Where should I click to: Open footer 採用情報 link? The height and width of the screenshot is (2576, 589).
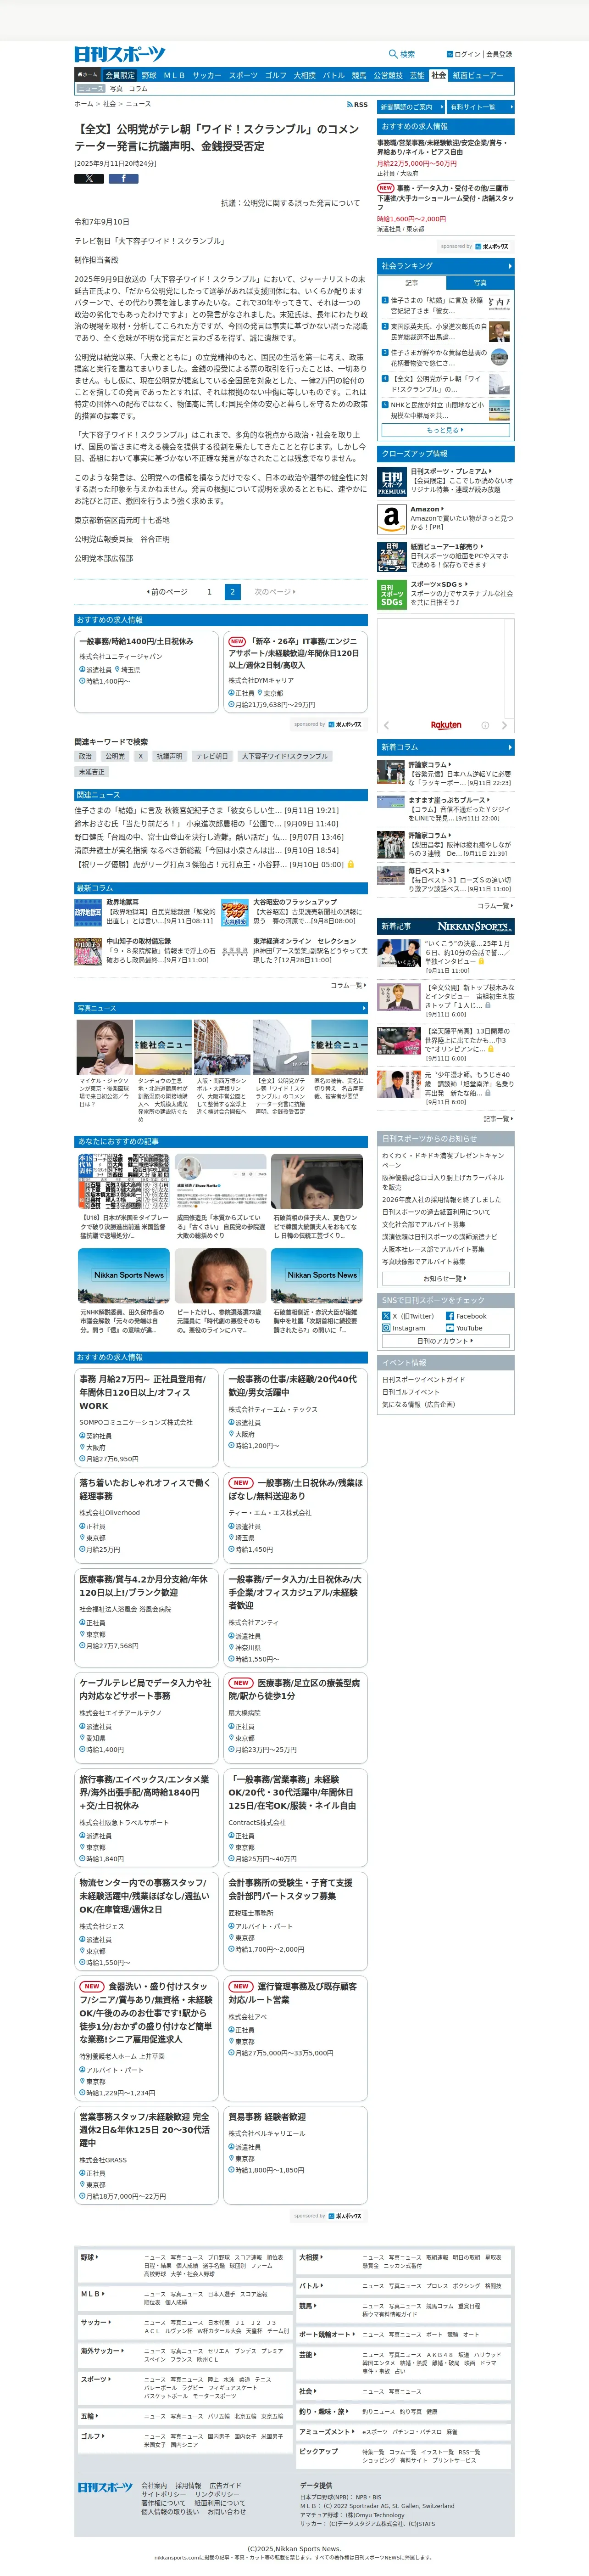coord(188,2486)
